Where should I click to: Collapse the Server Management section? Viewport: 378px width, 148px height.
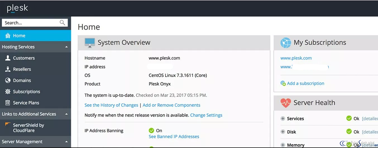tap(66, 142)
